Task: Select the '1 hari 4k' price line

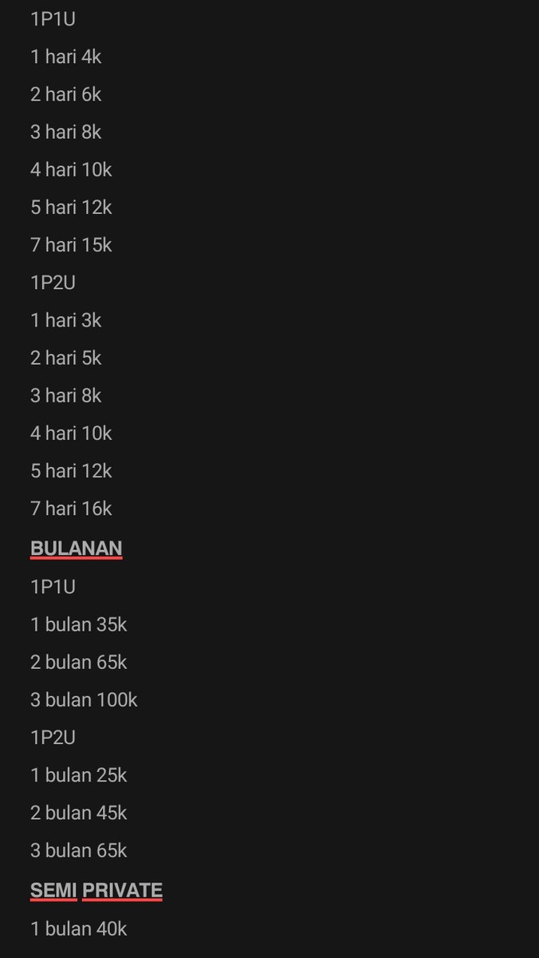Action: click(66, 57)
